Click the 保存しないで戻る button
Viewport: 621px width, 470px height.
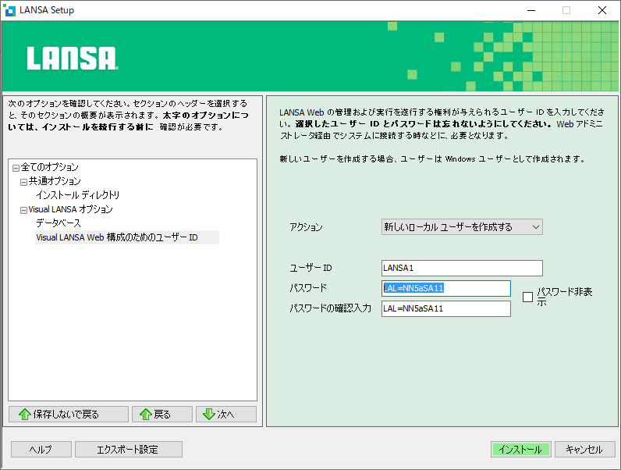[69, 414]
